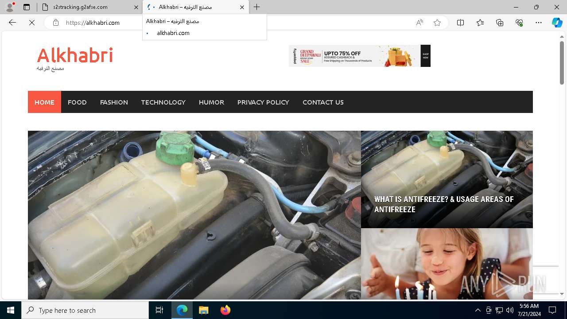
Task: Switch to s2stracking.g2afse.com tab
Action: coord(89,7)
